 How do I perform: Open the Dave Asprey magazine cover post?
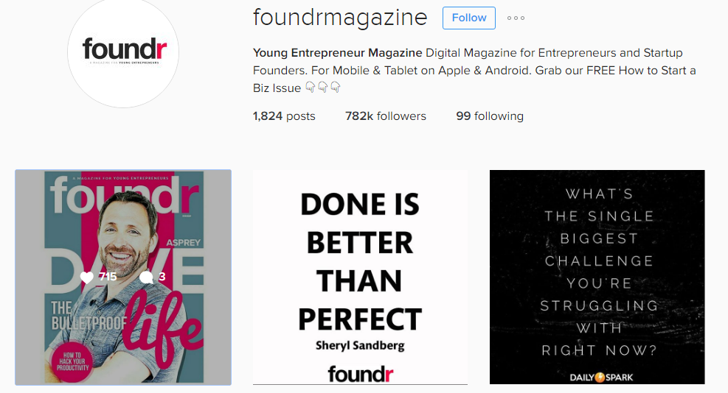point(123,277)
